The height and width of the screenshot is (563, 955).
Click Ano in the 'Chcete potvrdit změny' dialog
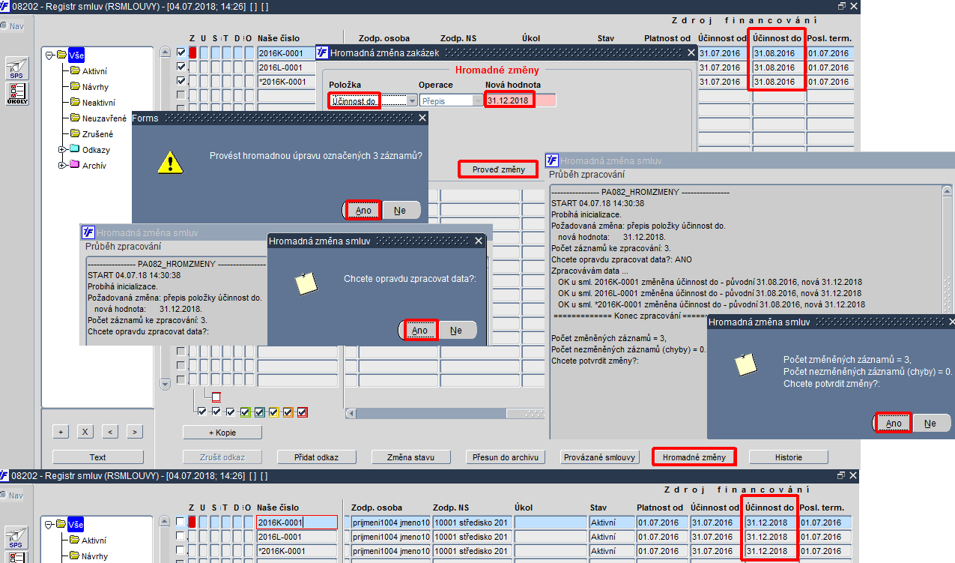tap(894, 423)
